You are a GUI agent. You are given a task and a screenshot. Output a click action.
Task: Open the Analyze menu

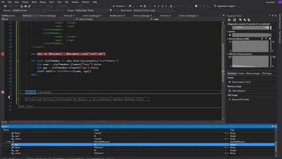point(75,2)
